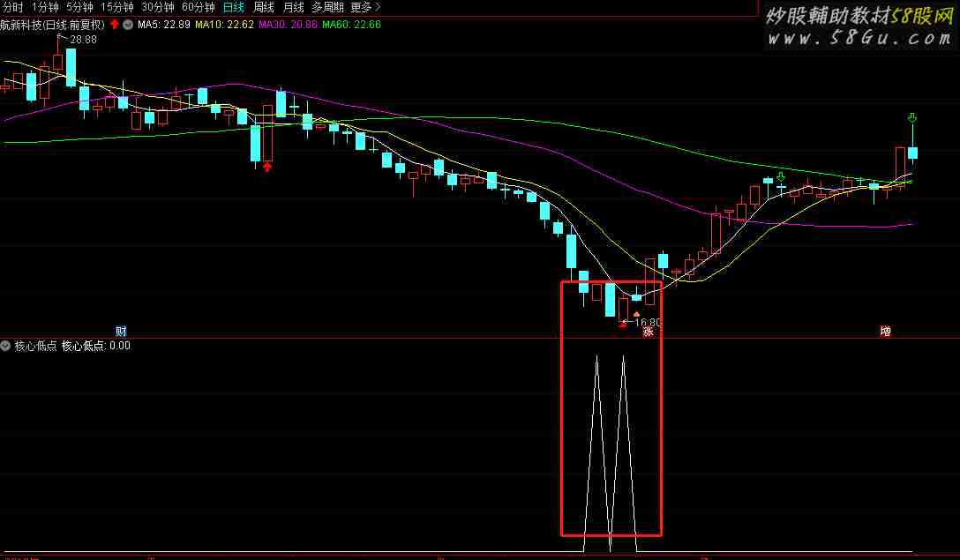Click the red up arrow beside stock title
960x560 pixels.
pyautogui.click(x=115, y=25)
